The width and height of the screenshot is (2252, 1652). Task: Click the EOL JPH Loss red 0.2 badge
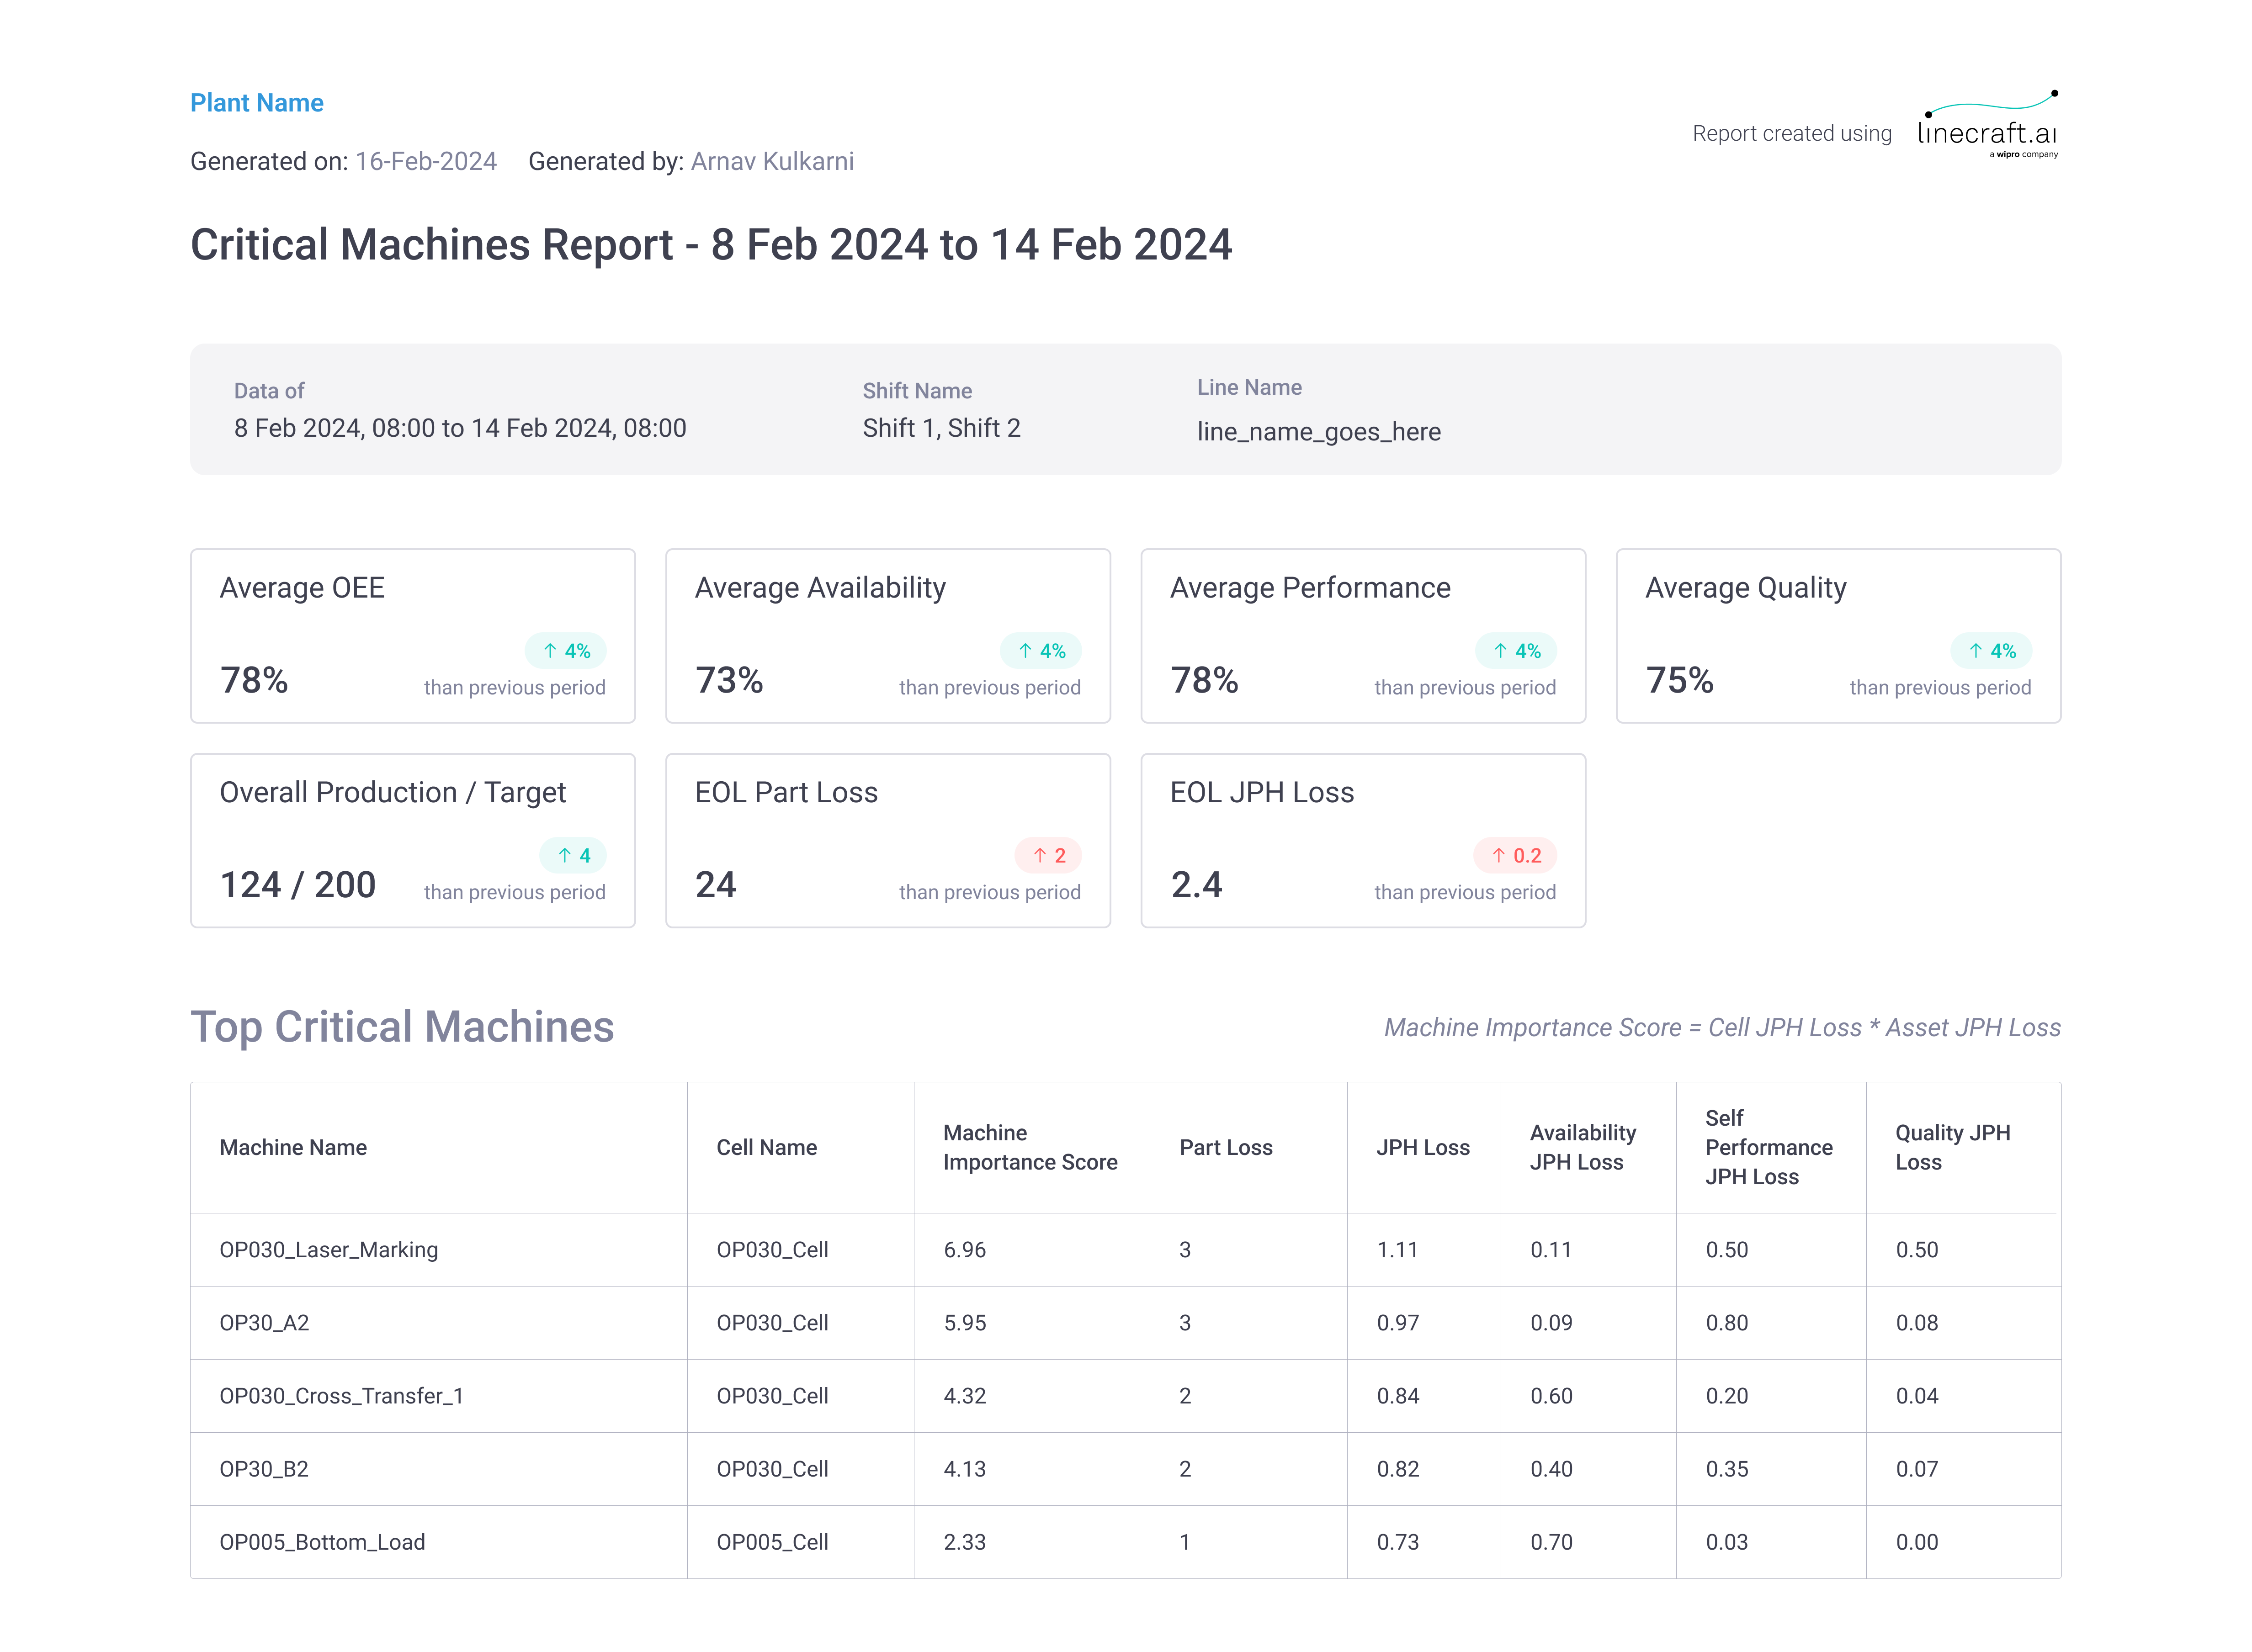[1515, 855]
